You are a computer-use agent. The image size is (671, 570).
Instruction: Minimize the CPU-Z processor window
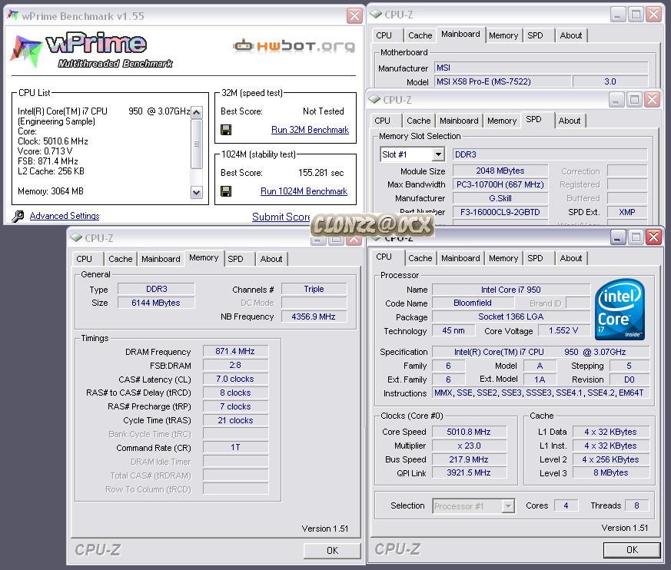(617, 237)
